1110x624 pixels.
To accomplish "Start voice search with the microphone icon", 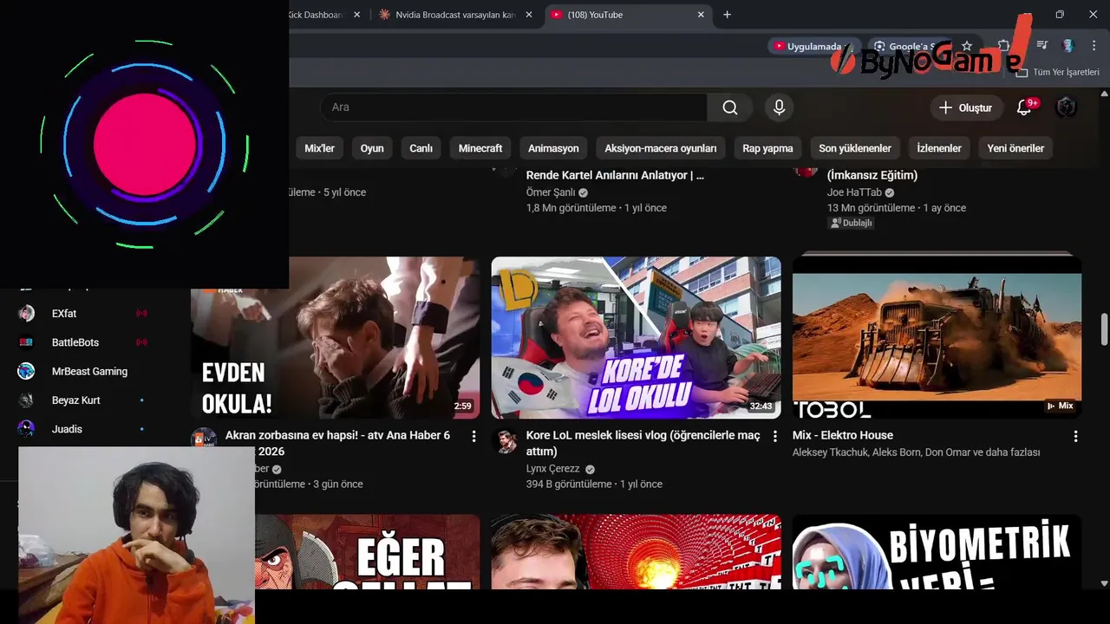I will click(x=779, y=107).
